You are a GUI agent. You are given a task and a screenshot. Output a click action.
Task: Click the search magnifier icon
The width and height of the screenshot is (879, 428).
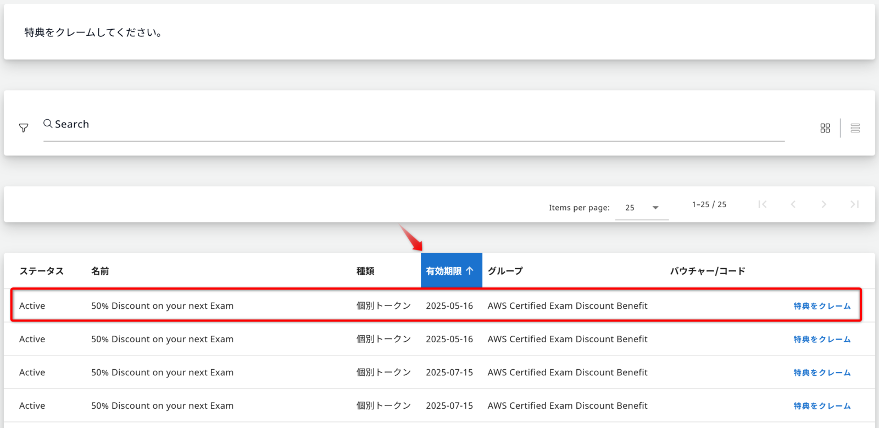pos(48,124)
